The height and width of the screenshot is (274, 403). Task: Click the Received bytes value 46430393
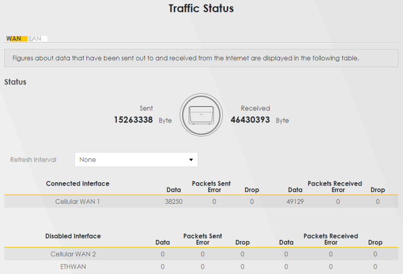pos(250,120)
